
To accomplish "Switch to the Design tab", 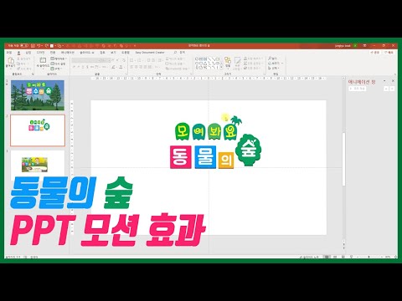I will (x=41, y=53).
